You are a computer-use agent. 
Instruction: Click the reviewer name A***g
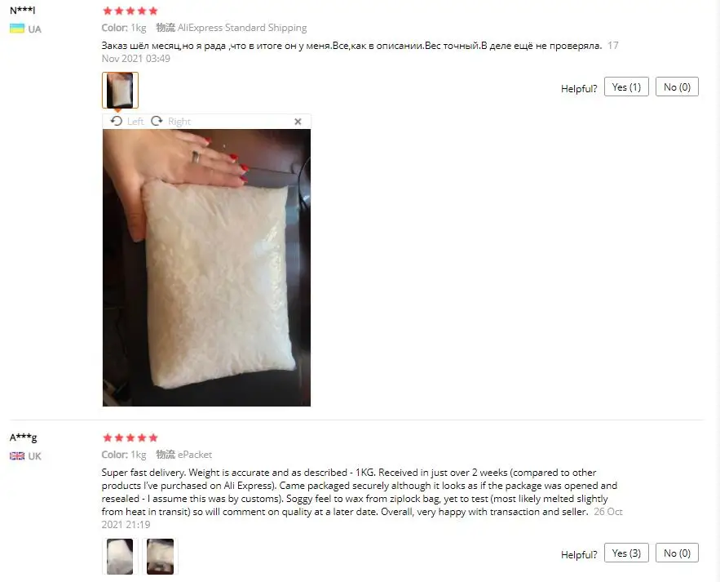point(23,438)
